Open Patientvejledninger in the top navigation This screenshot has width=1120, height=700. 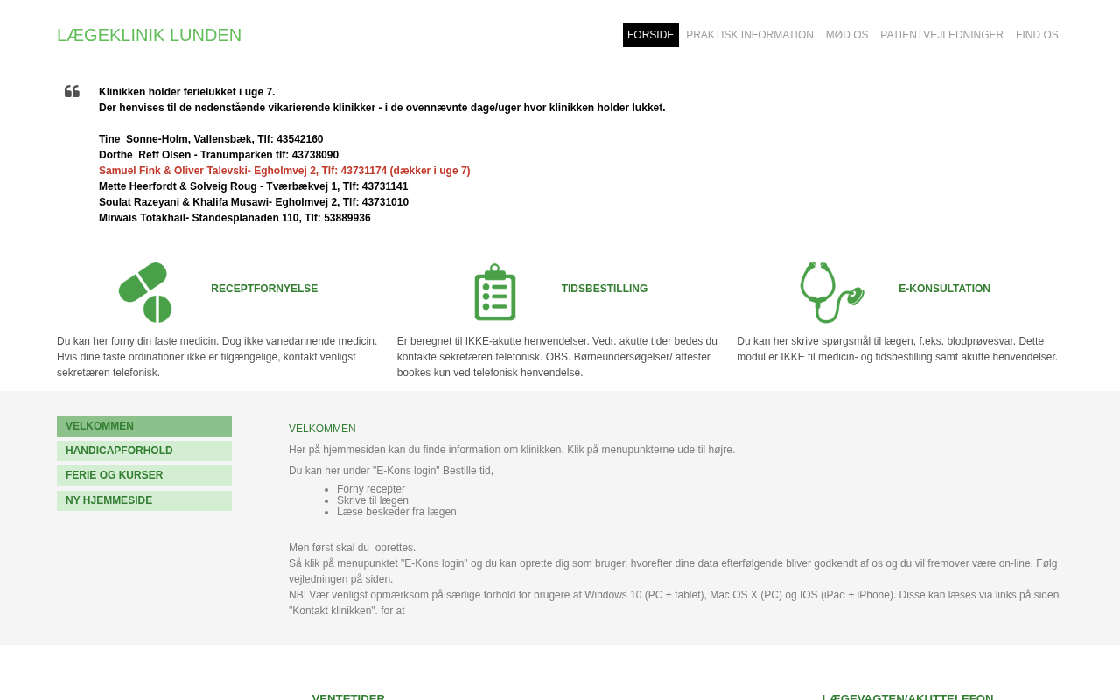click(942, 35)
